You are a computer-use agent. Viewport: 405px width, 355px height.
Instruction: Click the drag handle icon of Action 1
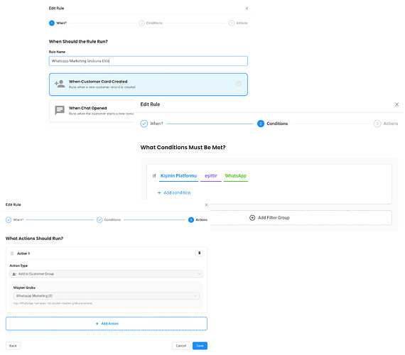(x=12, y=253)
